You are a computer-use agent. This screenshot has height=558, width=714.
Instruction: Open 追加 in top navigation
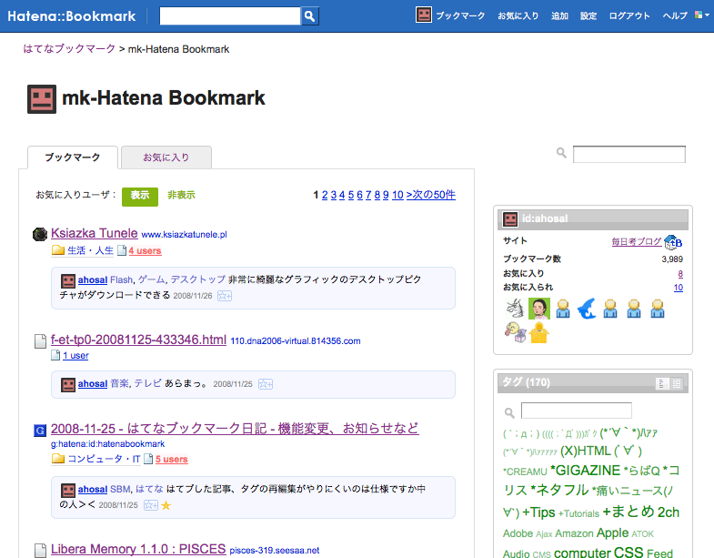tap(559, 15)
